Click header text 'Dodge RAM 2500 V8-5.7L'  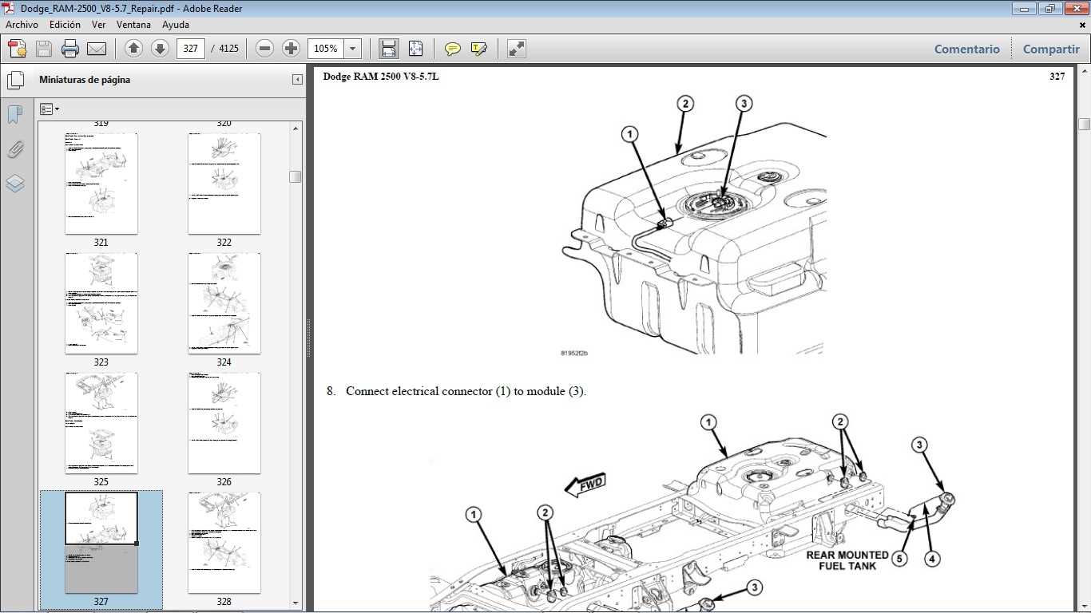click(x=381, y=77)
